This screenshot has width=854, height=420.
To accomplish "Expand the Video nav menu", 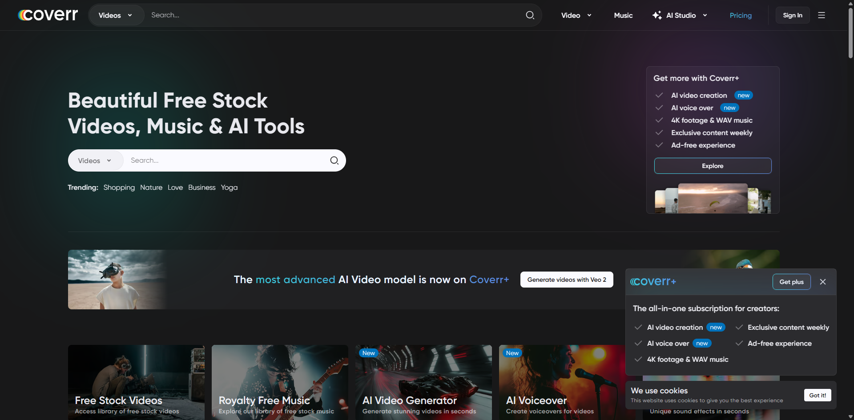I will (x=576, y=15).
